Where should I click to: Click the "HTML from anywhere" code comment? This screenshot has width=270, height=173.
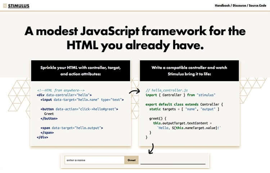(60, 90)
